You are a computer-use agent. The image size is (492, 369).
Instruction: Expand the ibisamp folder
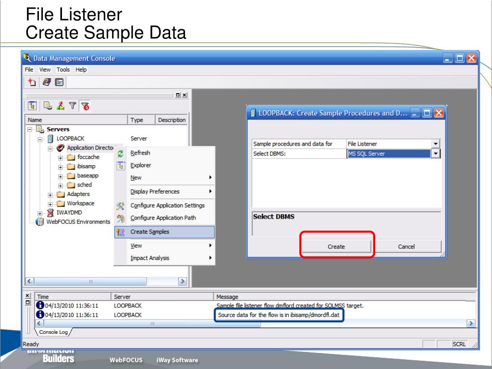click(x=61, y=167)
